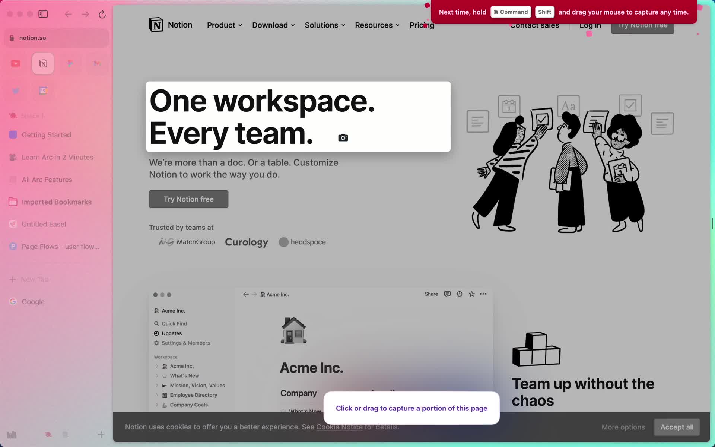715x447 pixels.
Task: Click the Accept all cookies button
Action: (676, 427)
